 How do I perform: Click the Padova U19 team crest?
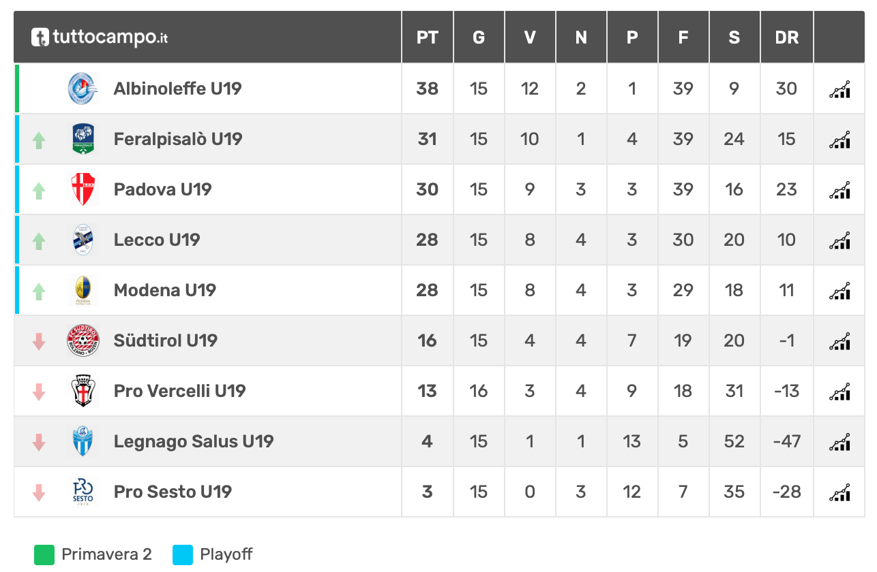pos(83,189)
